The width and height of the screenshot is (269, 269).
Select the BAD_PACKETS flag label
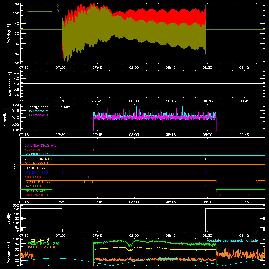[x=37, y=195]
